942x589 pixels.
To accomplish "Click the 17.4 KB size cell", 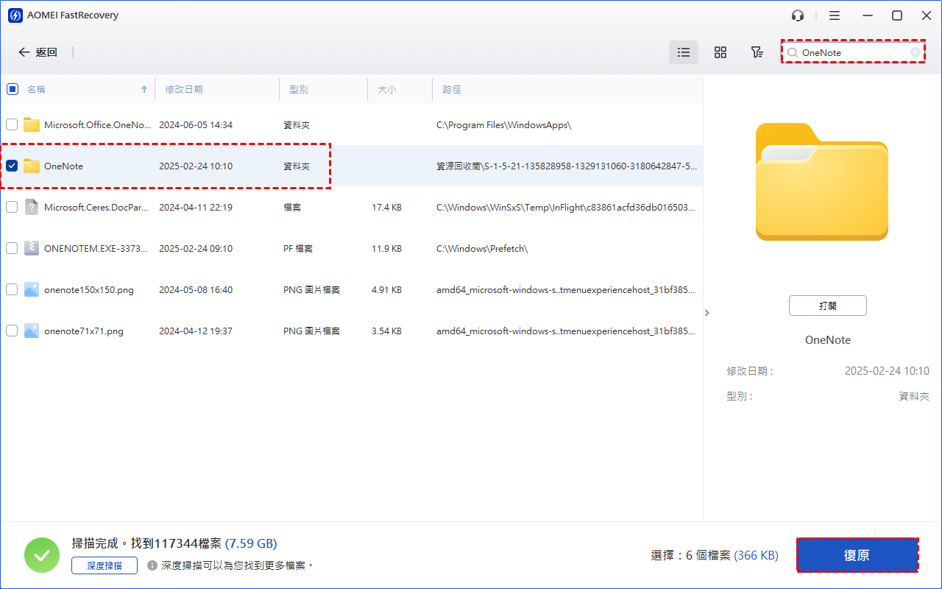I will click(387, 207).
